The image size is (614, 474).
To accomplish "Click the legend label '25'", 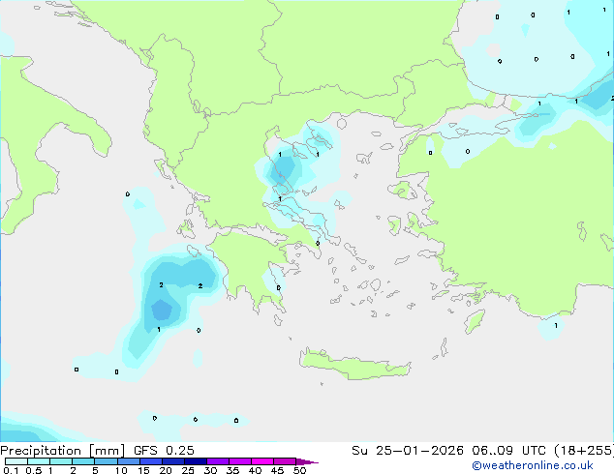I will tap(188, 470).
